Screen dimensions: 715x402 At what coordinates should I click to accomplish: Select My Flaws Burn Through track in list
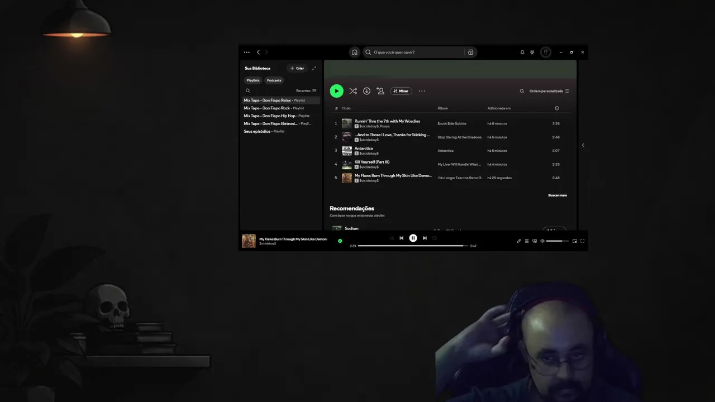tap(393, 175)
